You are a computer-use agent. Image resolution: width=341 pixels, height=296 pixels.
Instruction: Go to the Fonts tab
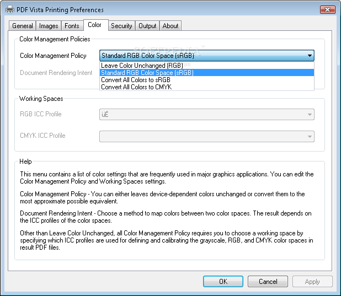click(72, 26)
